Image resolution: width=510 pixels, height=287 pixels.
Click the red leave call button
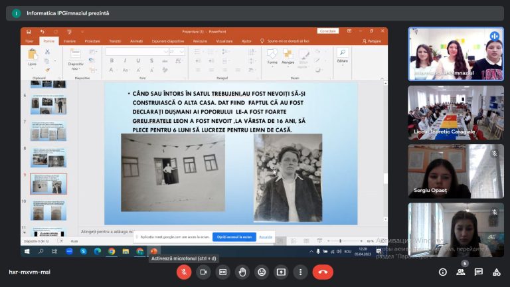pyautogui.click(x=323, y=272)
